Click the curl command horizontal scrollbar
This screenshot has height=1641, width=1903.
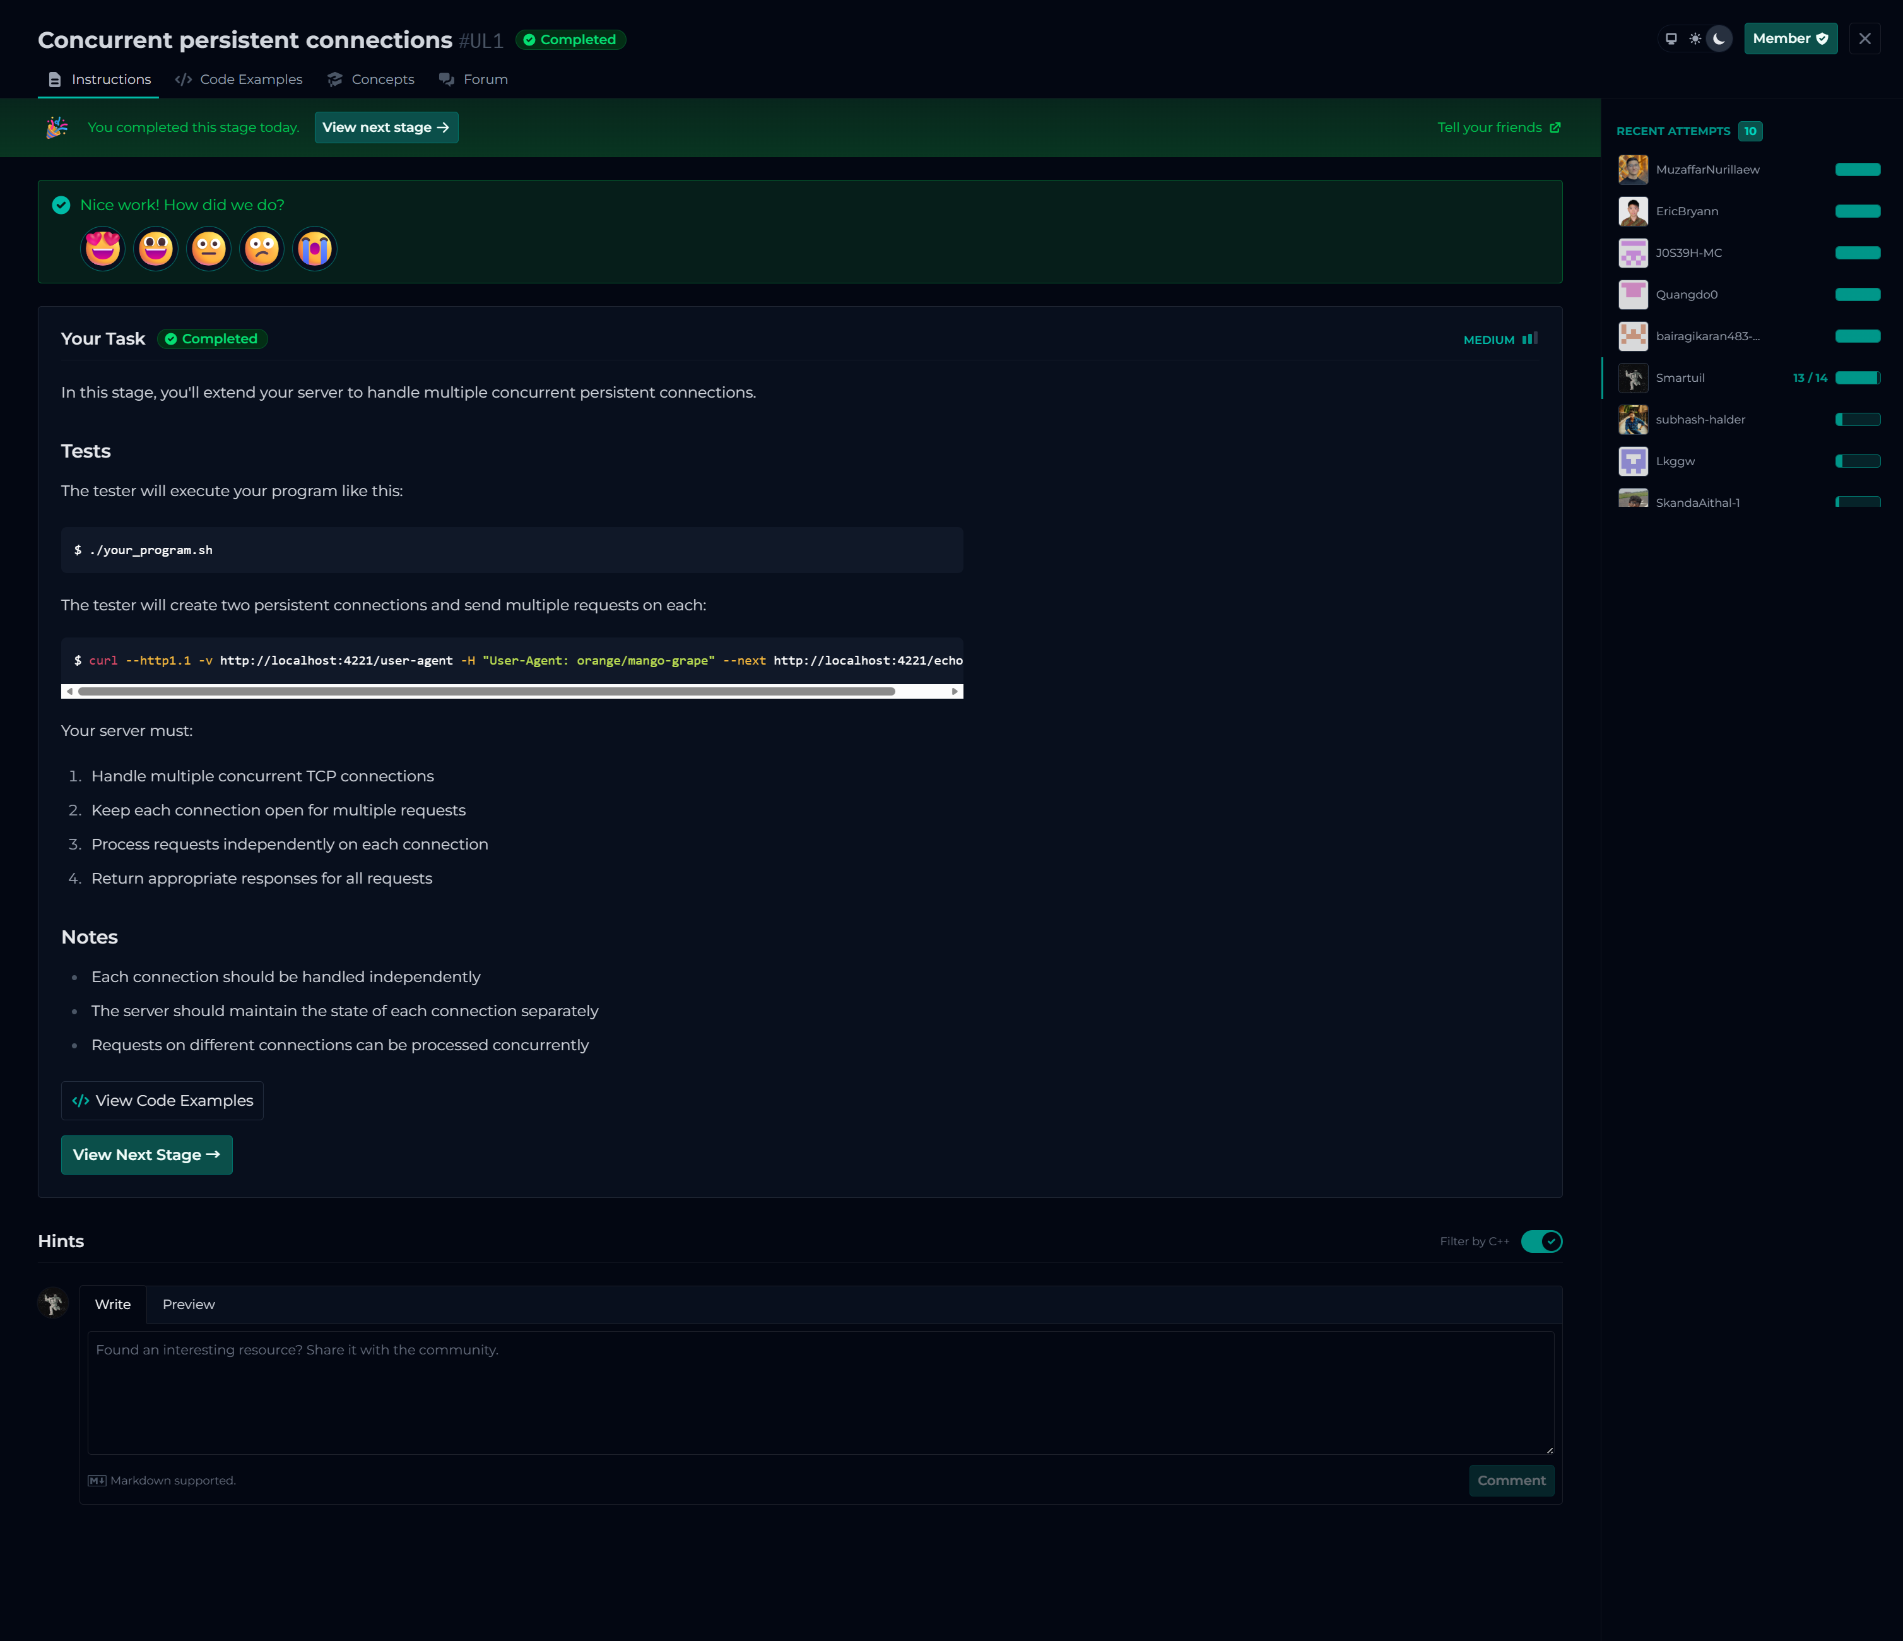click(x=486, y=691)
